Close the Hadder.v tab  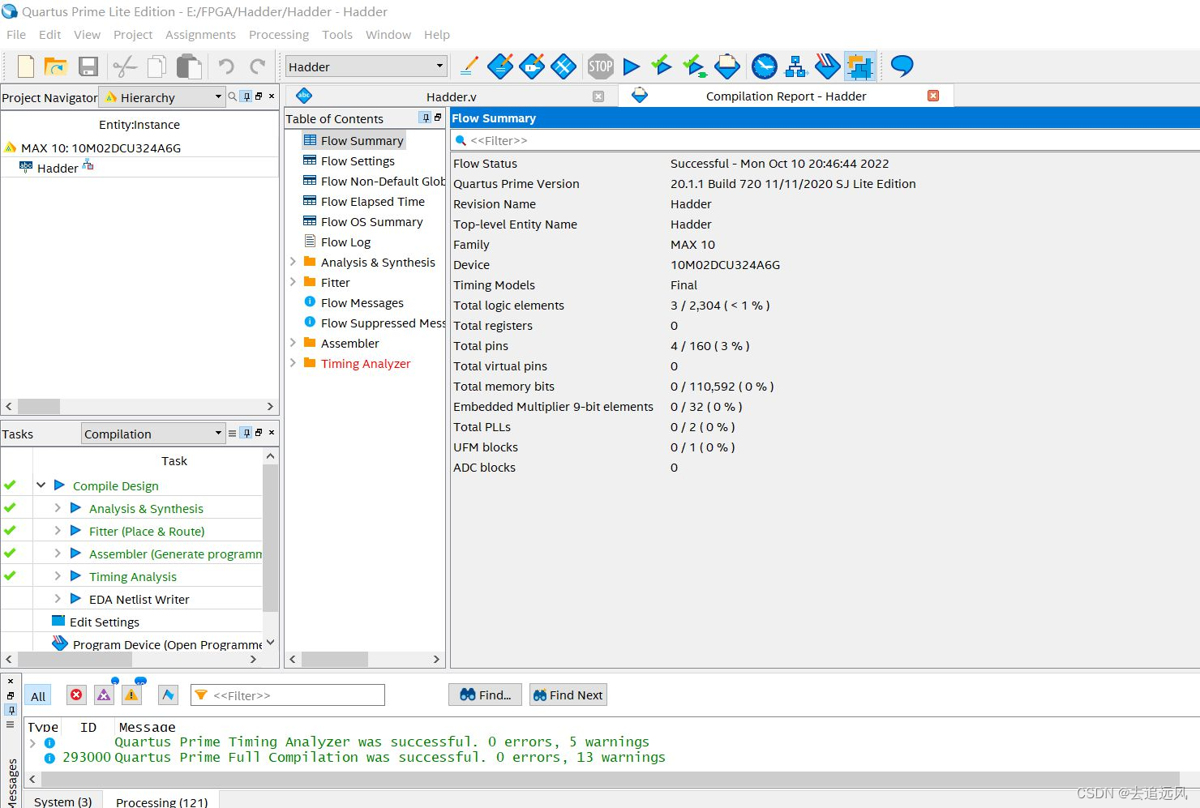point(598,96)
